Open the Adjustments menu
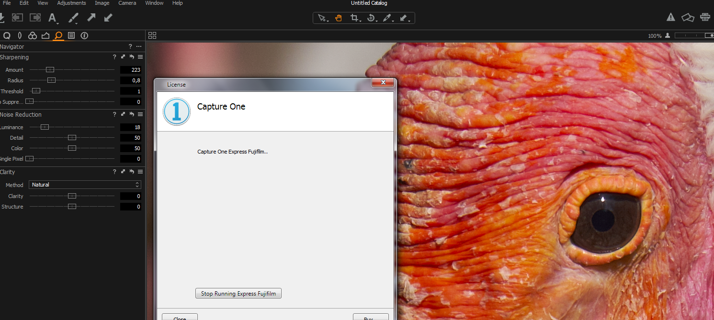 tap(71, 3)
